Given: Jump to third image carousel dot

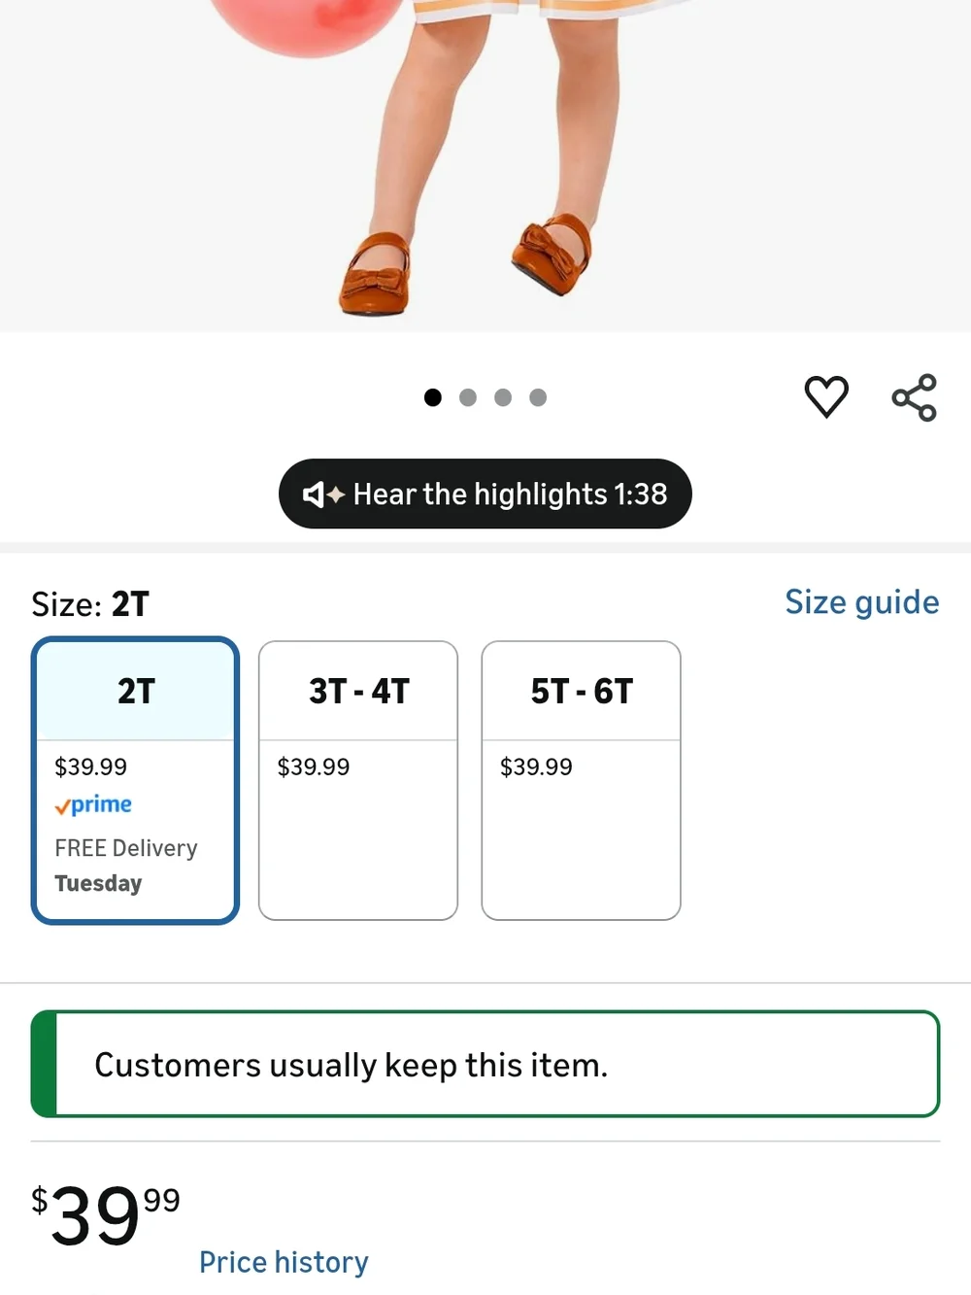Looking at the screenshot, I should [503, 397].
